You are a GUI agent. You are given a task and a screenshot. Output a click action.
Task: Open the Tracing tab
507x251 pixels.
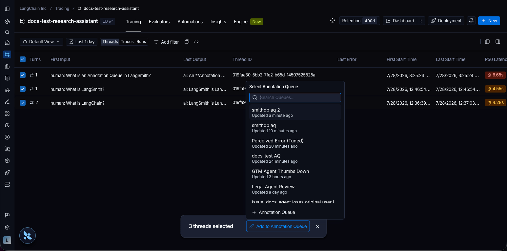[133, 22]
